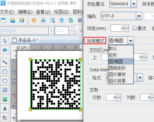Click the printer icon
The image size is (154, 122).
(43, 20)
